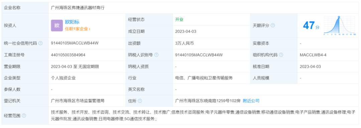Click the purple 欧 investor avatar
Viewport: 361px width, 128px height.
point(57,25)
